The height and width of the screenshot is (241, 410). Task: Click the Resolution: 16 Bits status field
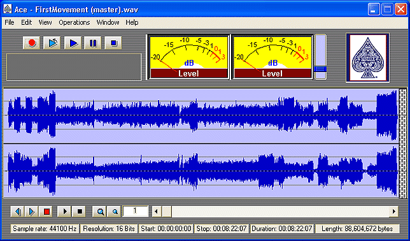[x=109, y=229]
